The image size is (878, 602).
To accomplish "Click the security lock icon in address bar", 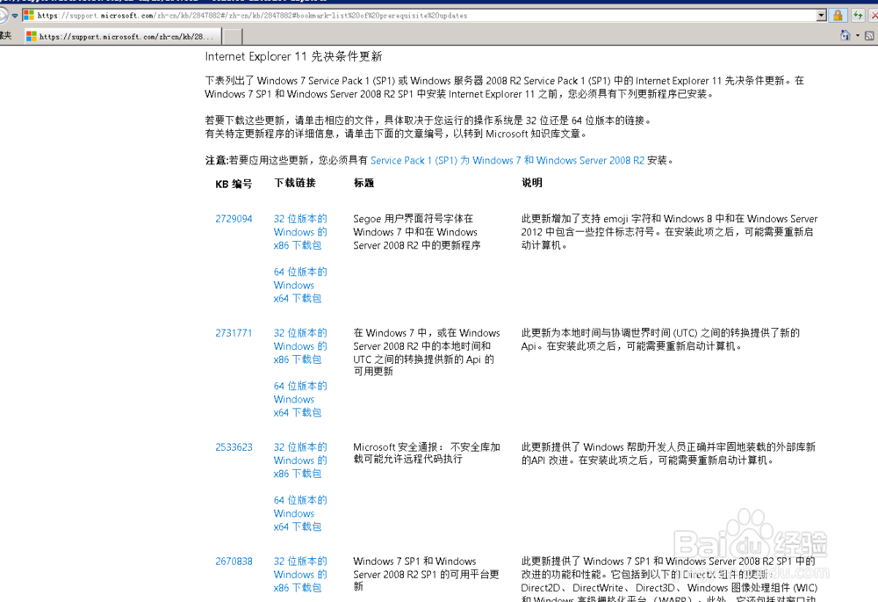I will [x=838, y=16].
